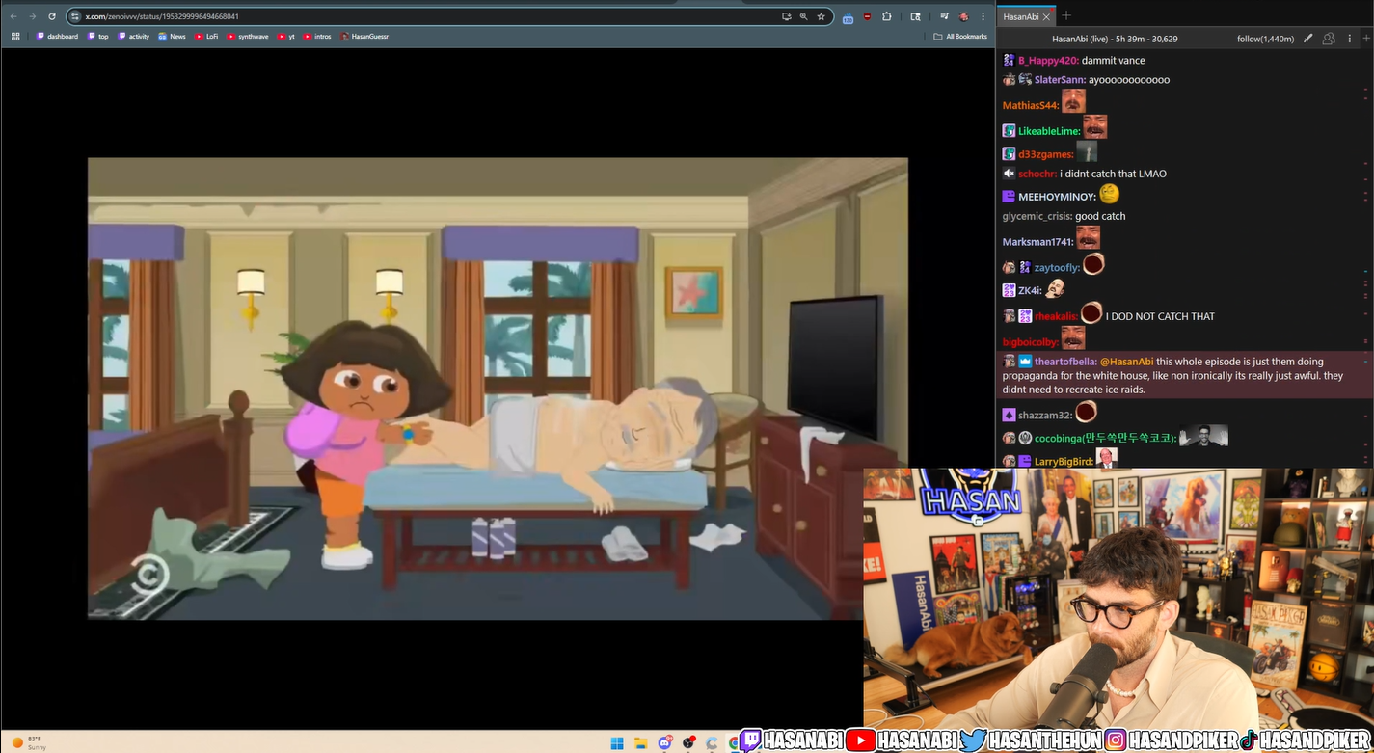The width and height of the screenshot is (1374, 753).
Task: Open the blue badge extension icon
Action: click(848, 17)
